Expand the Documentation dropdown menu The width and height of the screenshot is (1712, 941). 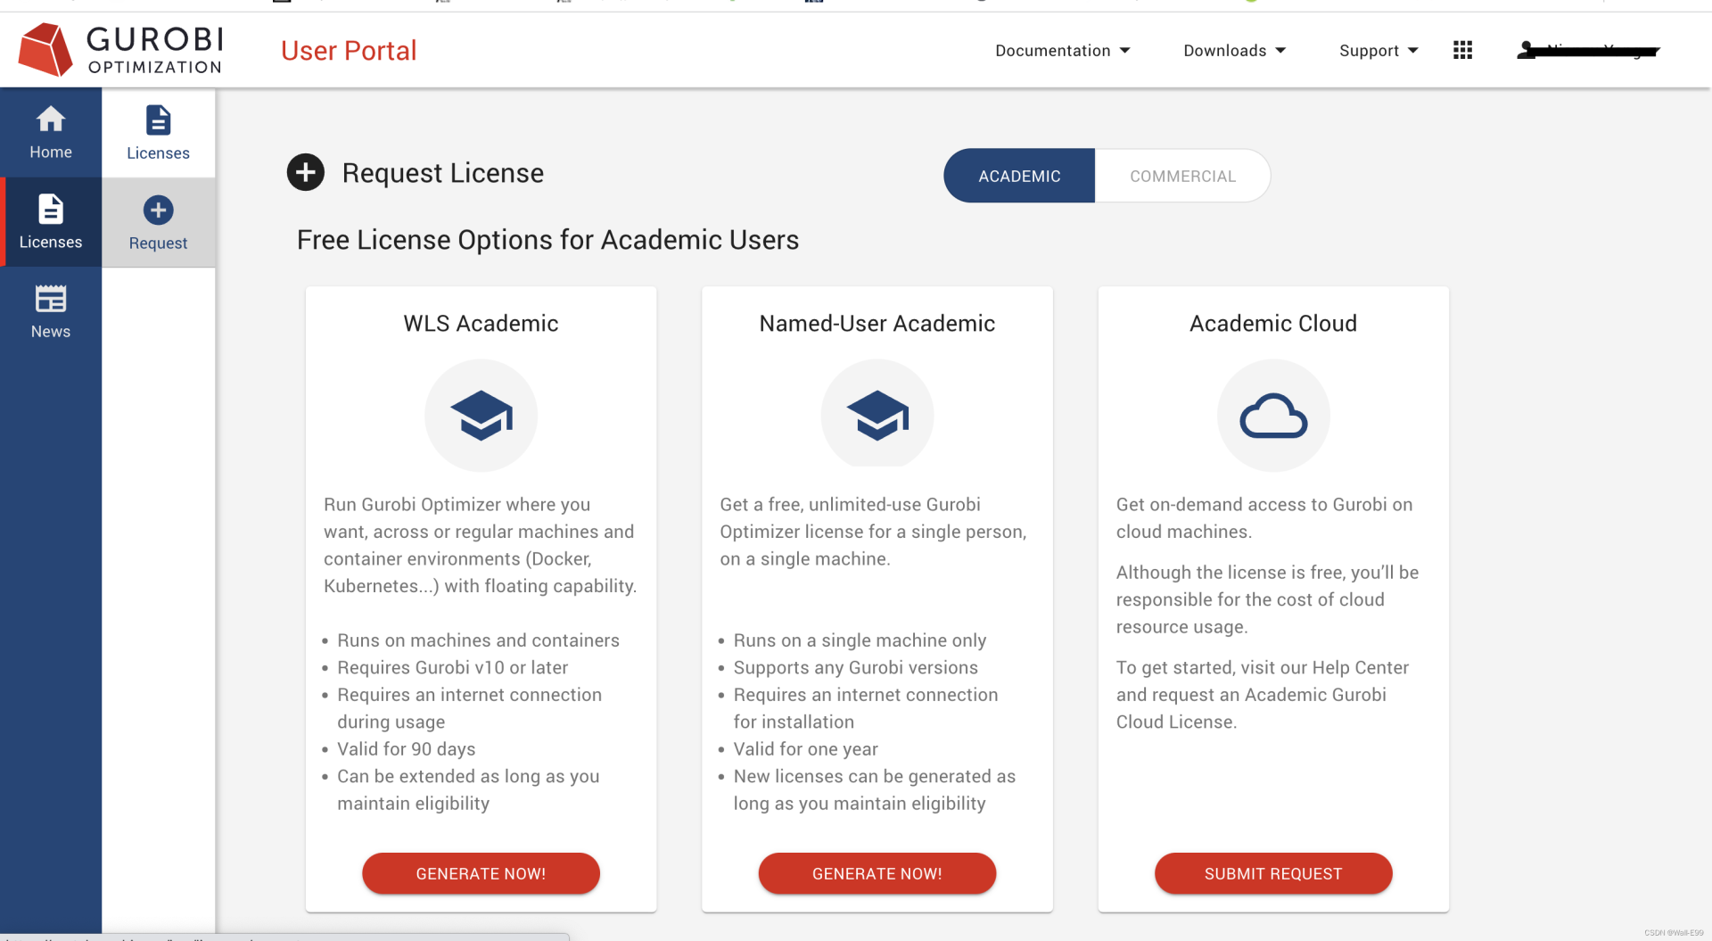(x=1063, y=51)
